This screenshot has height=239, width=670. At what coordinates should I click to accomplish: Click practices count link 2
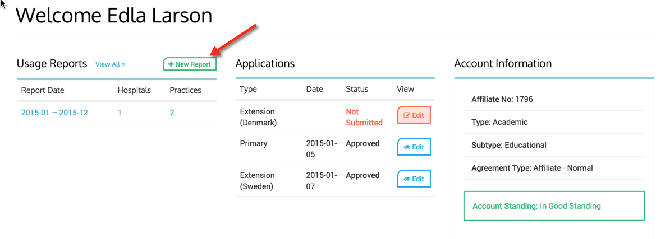click(x=172, y=113)
